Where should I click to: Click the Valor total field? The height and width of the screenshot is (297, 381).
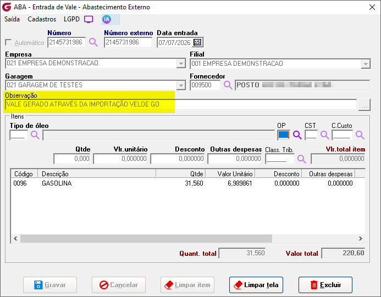343,253
